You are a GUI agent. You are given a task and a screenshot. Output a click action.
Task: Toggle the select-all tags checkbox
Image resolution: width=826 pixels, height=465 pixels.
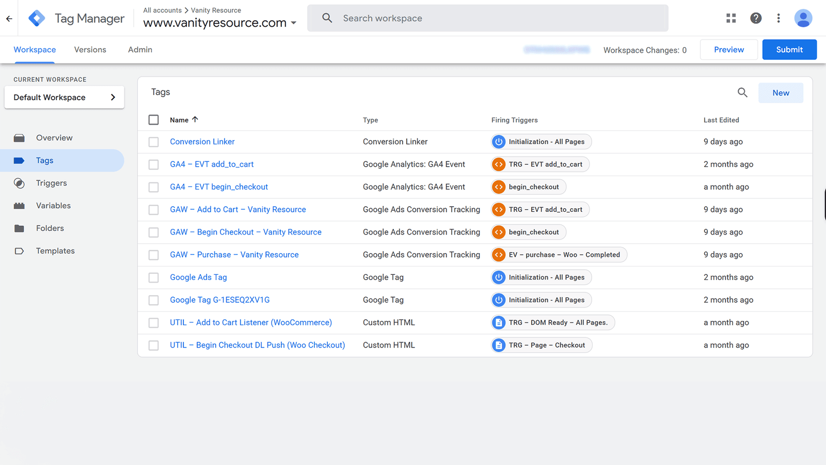tap(153, 120)
